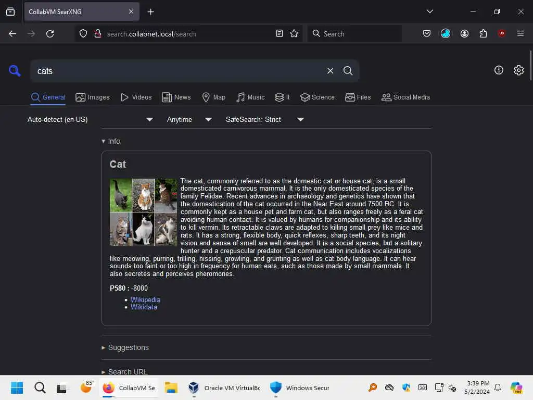The height and width of the screenshot is (400, 533).
Task: Clear the cats search query
Action: coord(330,71)
